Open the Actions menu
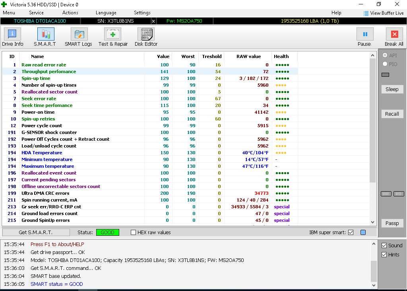The image size is (407, 291). (x=70, y=13)
